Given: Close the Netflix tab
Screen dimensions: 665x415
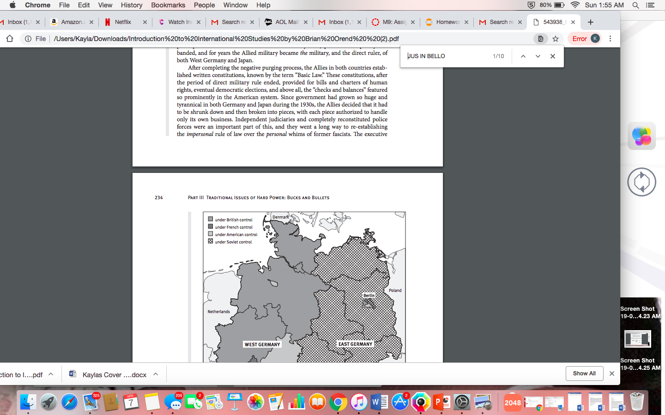Looking at the screenshot, I should 145,22.
